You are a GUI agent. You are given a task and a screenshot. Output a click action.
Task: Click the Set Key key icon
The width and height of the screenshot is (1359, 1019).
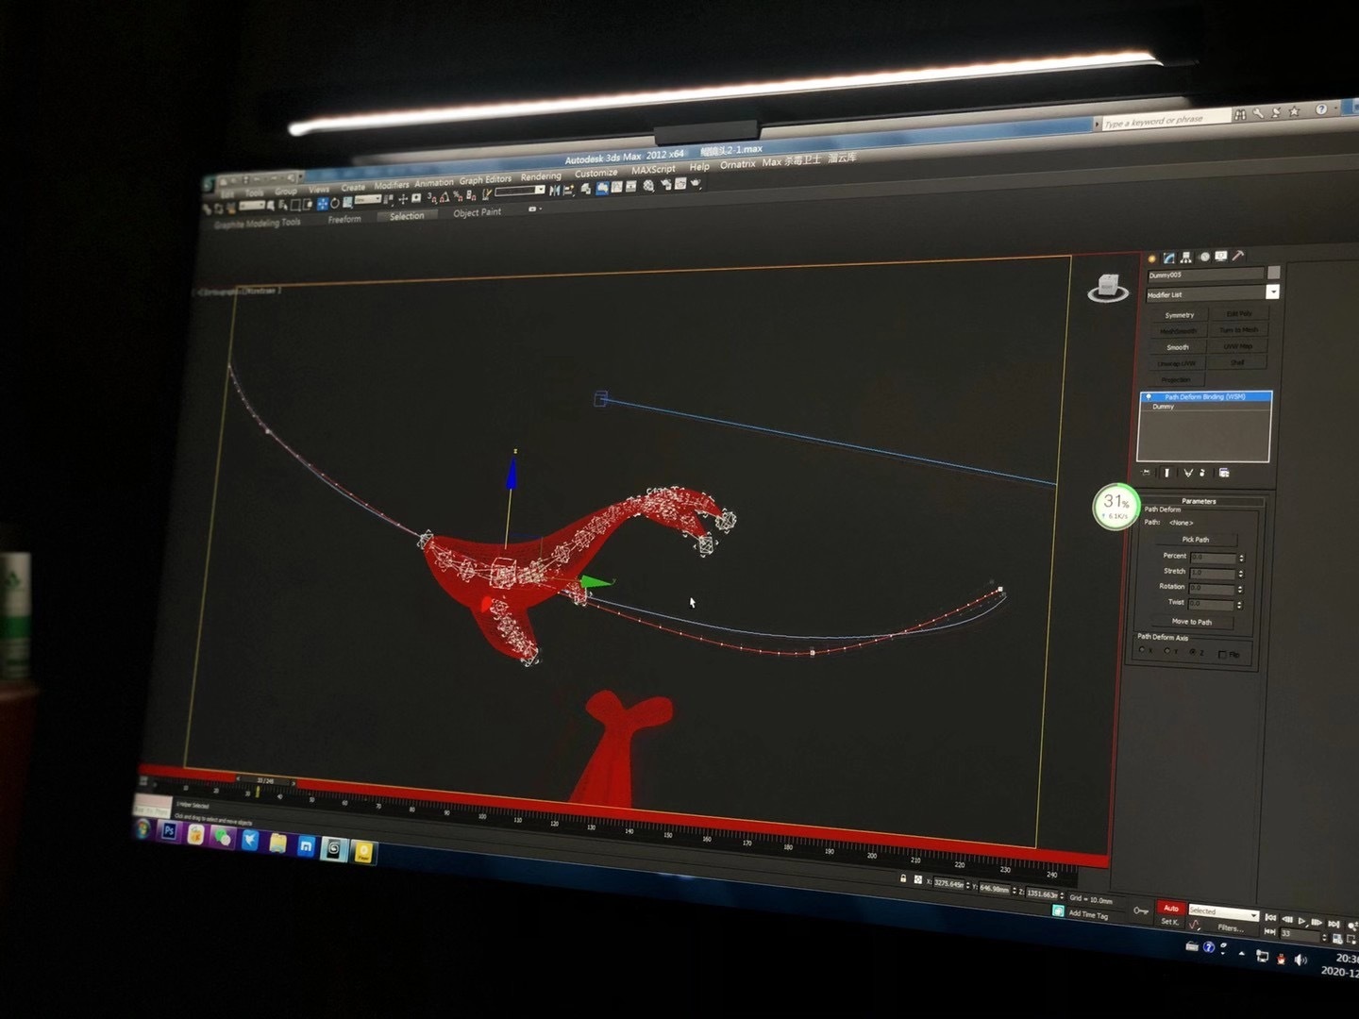[x=1141, y=910]
